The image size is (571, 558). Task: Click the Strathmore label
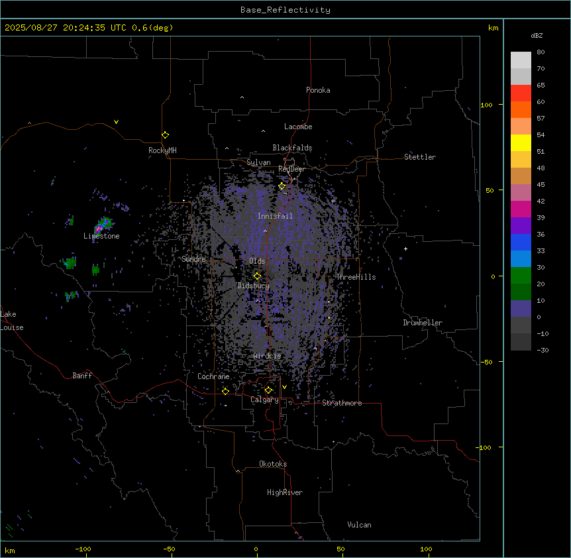pyautogui.click(x=342, y=403)
